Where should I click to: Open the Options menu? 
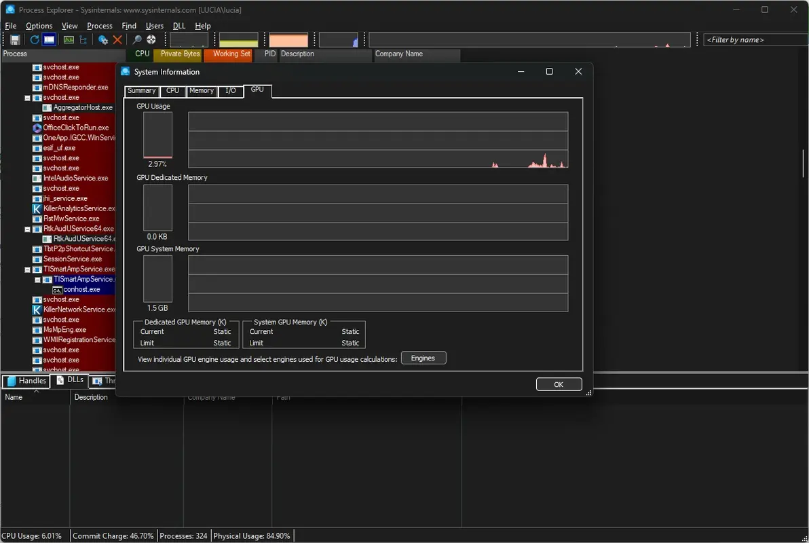point(39,26)
